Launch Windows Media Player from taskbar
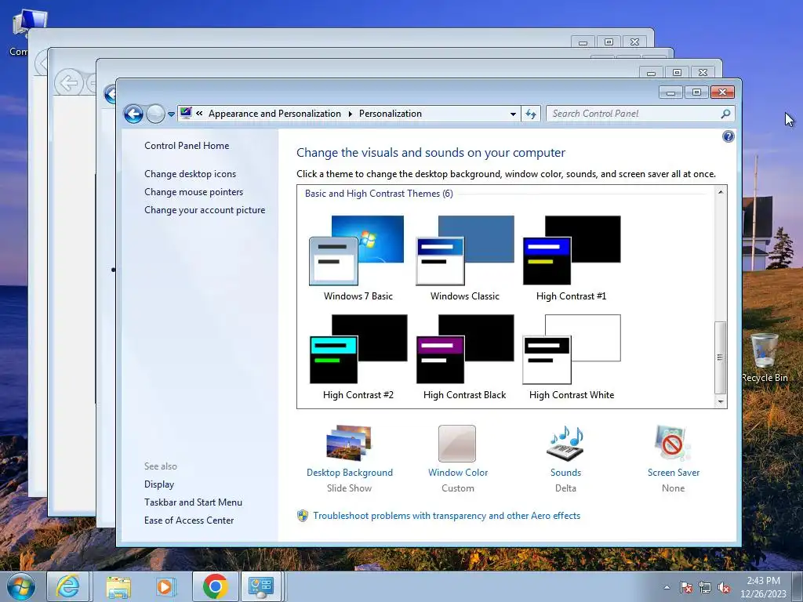The image size is (803, 602). [165, 586]
